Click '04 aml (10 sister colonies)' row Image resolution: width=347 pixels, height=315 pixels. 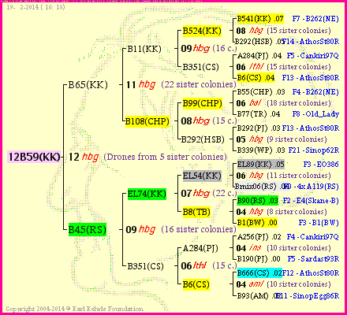pyautogui.click(x=283, y=284)
